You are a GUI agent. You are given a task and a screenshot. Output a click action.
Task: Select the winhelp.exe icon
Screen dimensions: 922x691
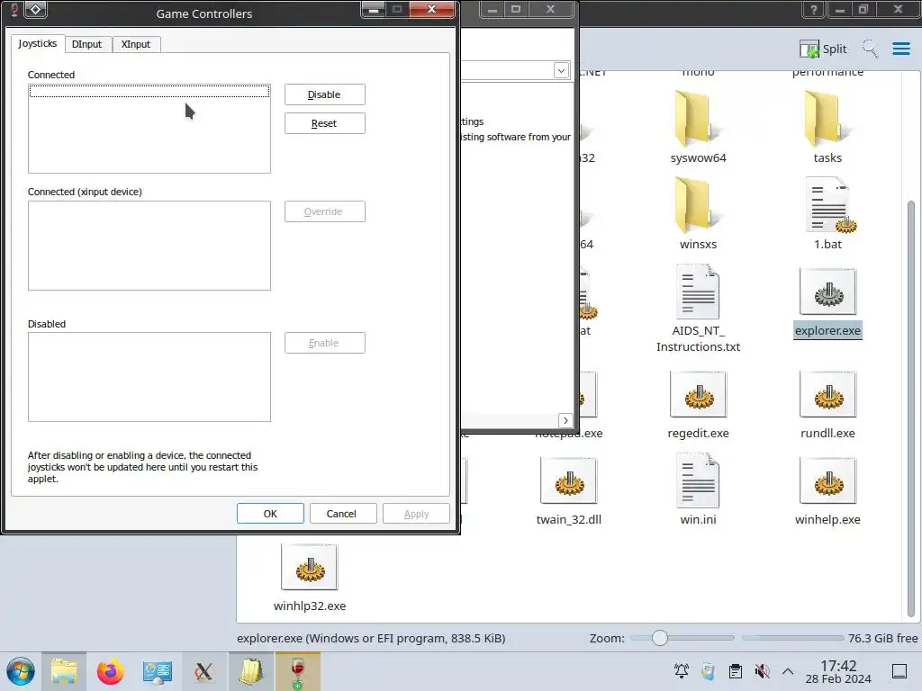tap(827, 480)
